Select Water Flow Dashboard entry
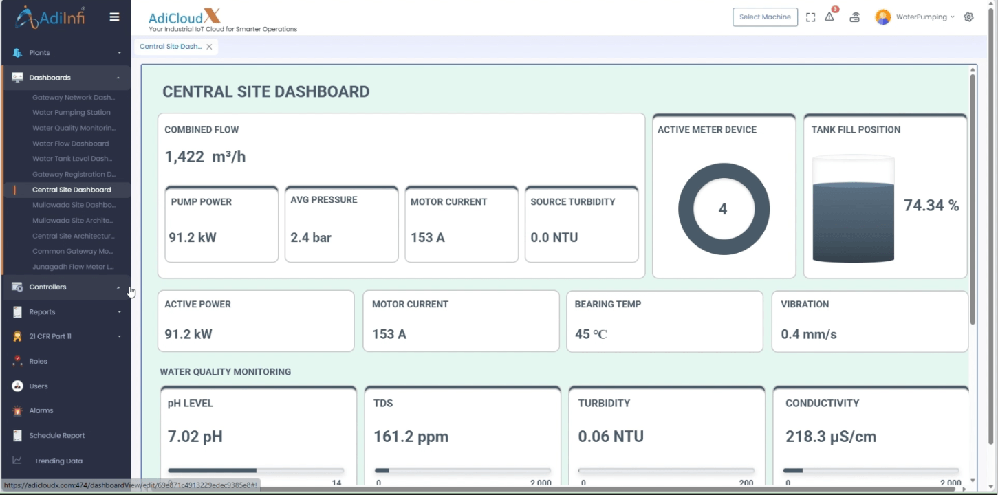This screenshot has width=998, height=495. coord(71,144)
